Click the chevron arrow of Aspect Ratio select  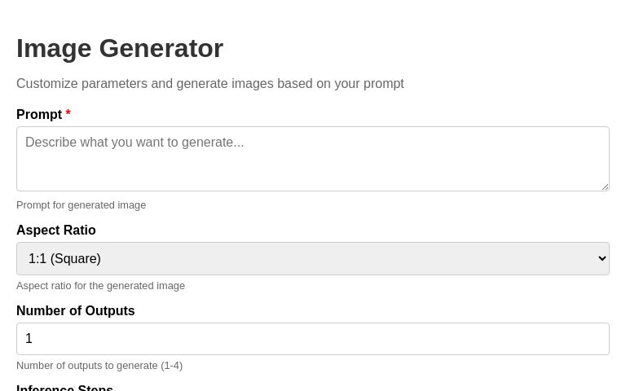click(602, 258)
